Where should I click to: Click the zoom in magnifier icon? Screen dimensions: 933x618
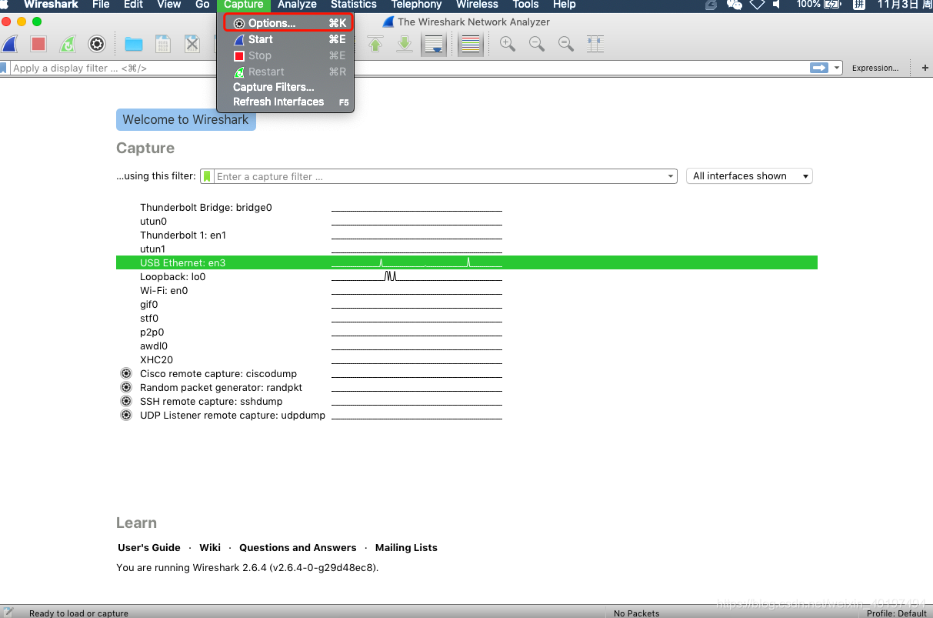coord(508,44)
